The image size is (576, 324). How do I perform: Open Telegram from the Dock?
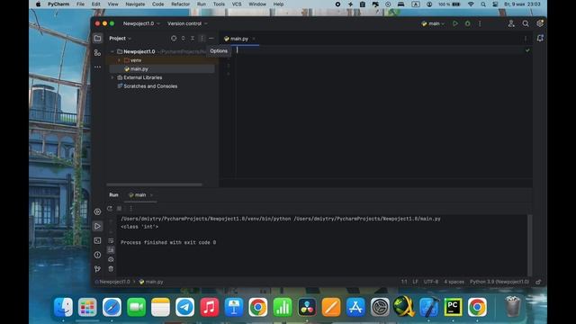[x=184, y=307]
